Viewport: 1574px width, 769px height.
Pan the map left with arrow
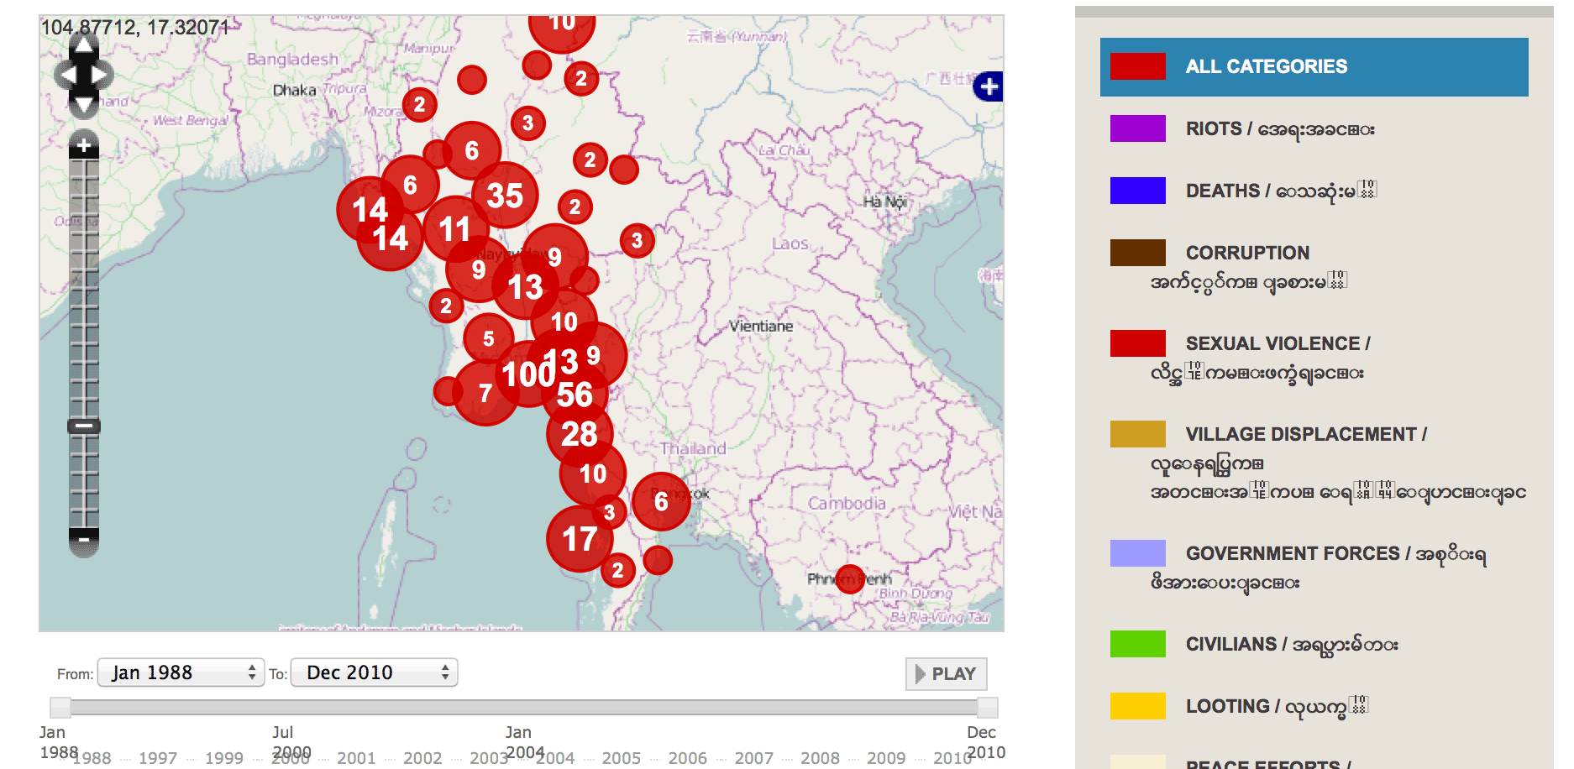coord(65,76)
